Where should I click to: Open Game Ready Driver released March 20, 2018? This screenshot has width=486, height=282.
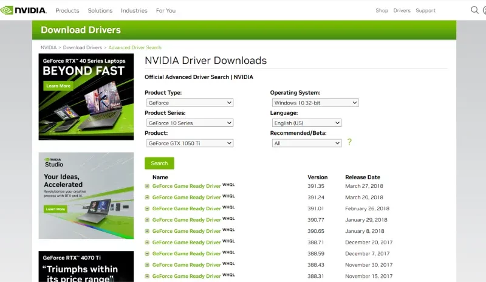(187, 198)
